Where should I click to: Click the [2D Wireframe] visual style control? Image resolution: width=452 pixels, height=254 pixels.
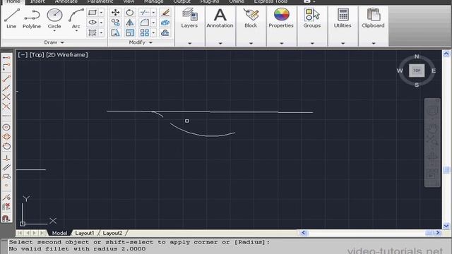[x=67, y=55]
